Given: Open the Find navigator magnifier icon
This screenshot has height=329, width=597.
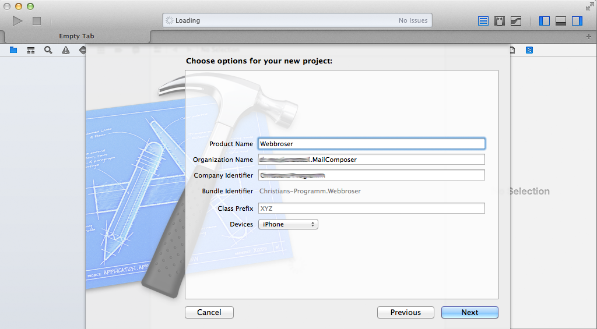Looking at the screenshot, I should pos(48,50).
